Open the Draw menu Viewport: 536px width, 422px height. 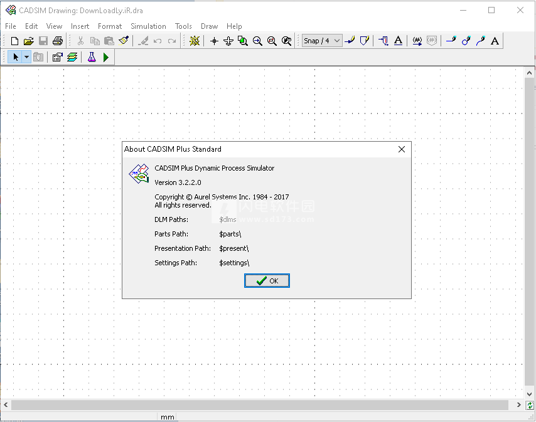click(209, 26)
